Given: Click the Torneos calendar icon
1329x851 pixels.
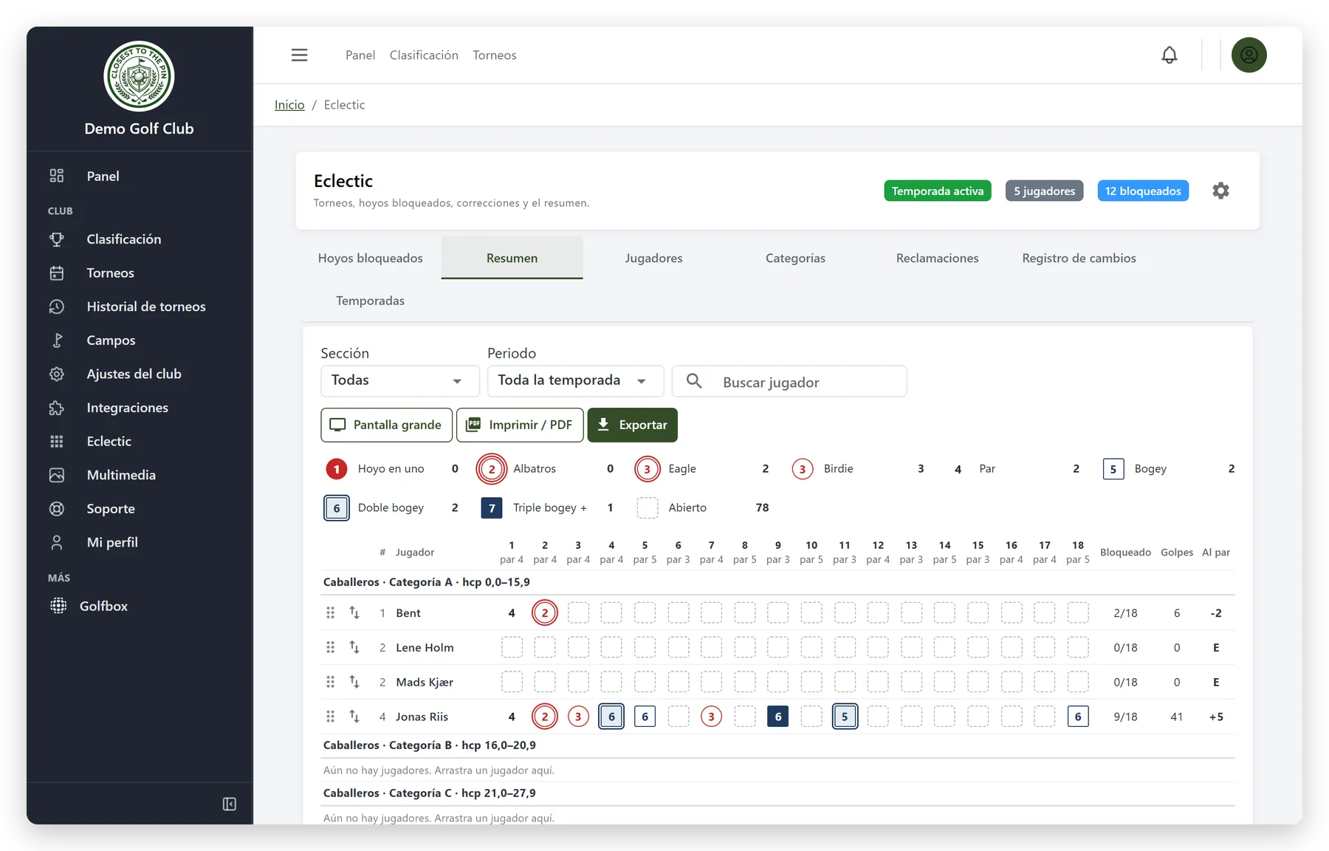Looking at the screenshot, I should click(57, 273).
